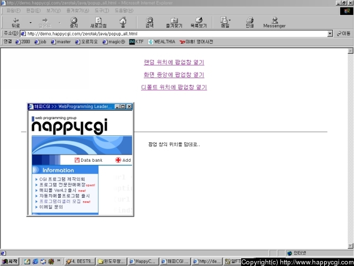
Task: Open 이메일 문의 in popup
Action: tap(51, 207)
